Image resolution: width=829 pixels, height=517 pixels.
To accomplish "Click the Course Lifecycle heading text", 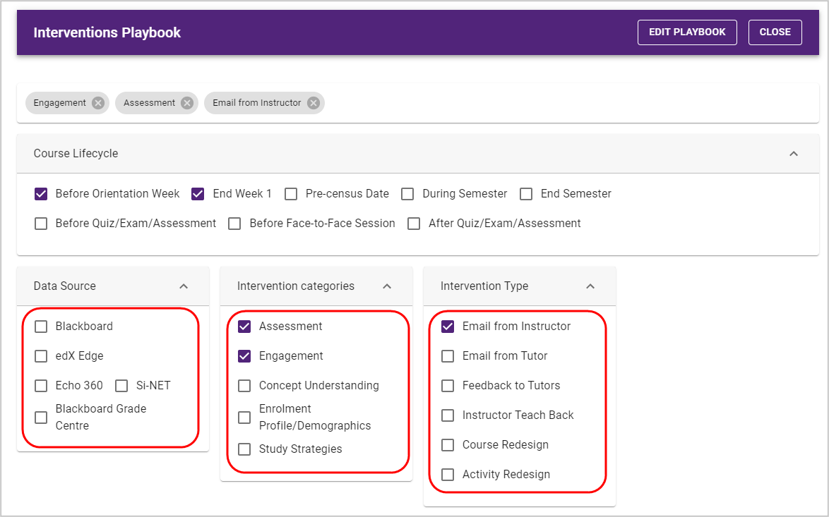I will pyautogui.click(x=76, y=154).
